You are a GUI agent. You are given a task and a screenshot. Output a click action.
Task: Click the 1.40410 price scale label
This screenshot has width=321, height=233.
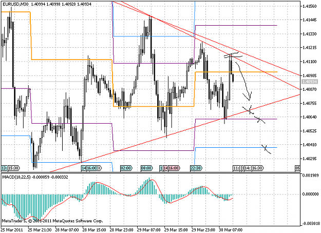[310, 145]
